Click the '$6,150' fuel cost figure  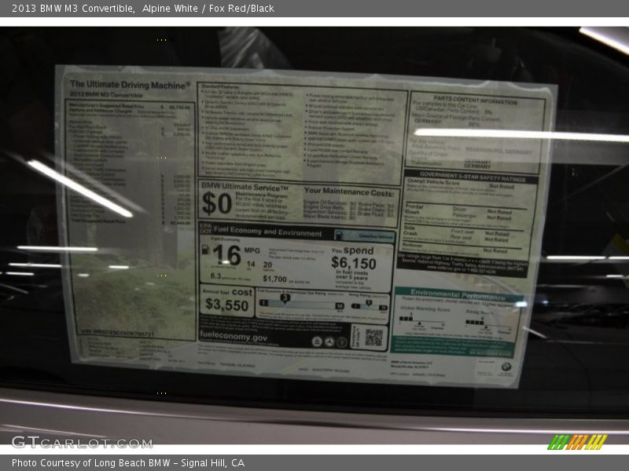click(354, 263)
